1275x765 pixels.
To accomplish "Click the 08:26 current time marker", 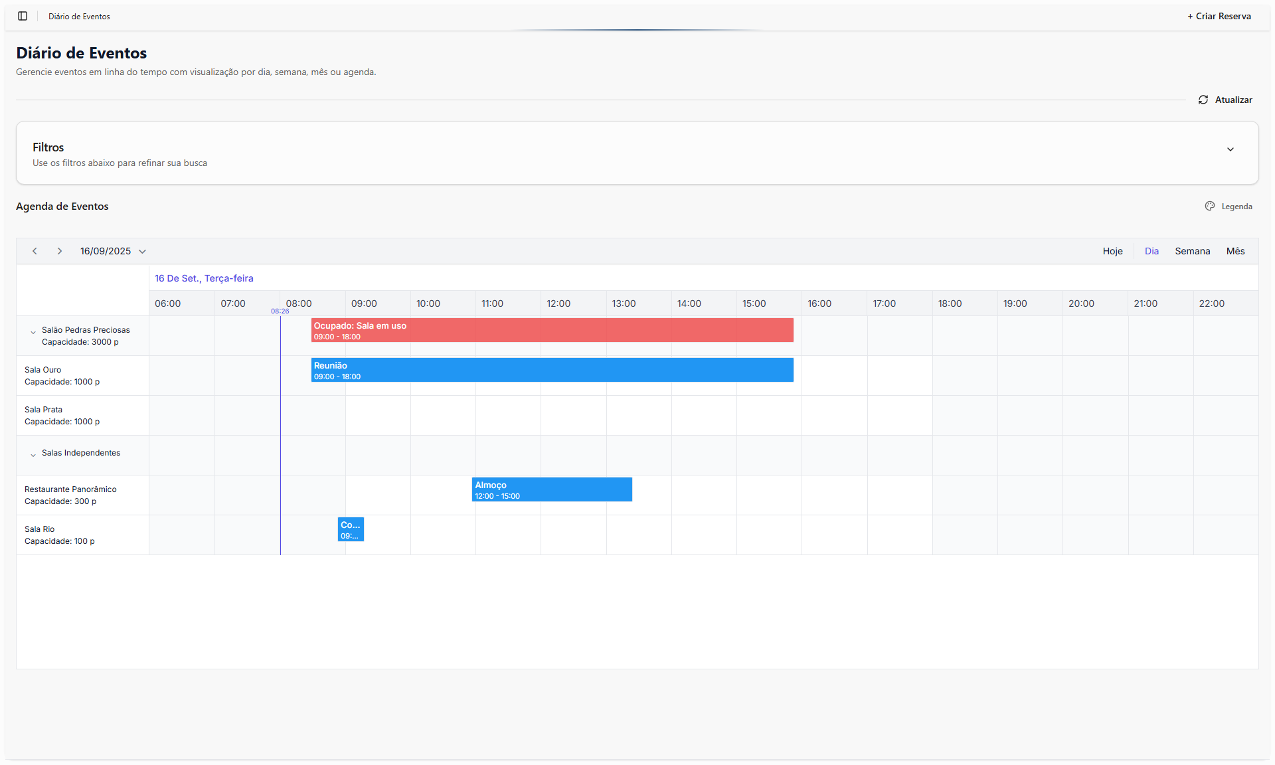I will [280, 311].
